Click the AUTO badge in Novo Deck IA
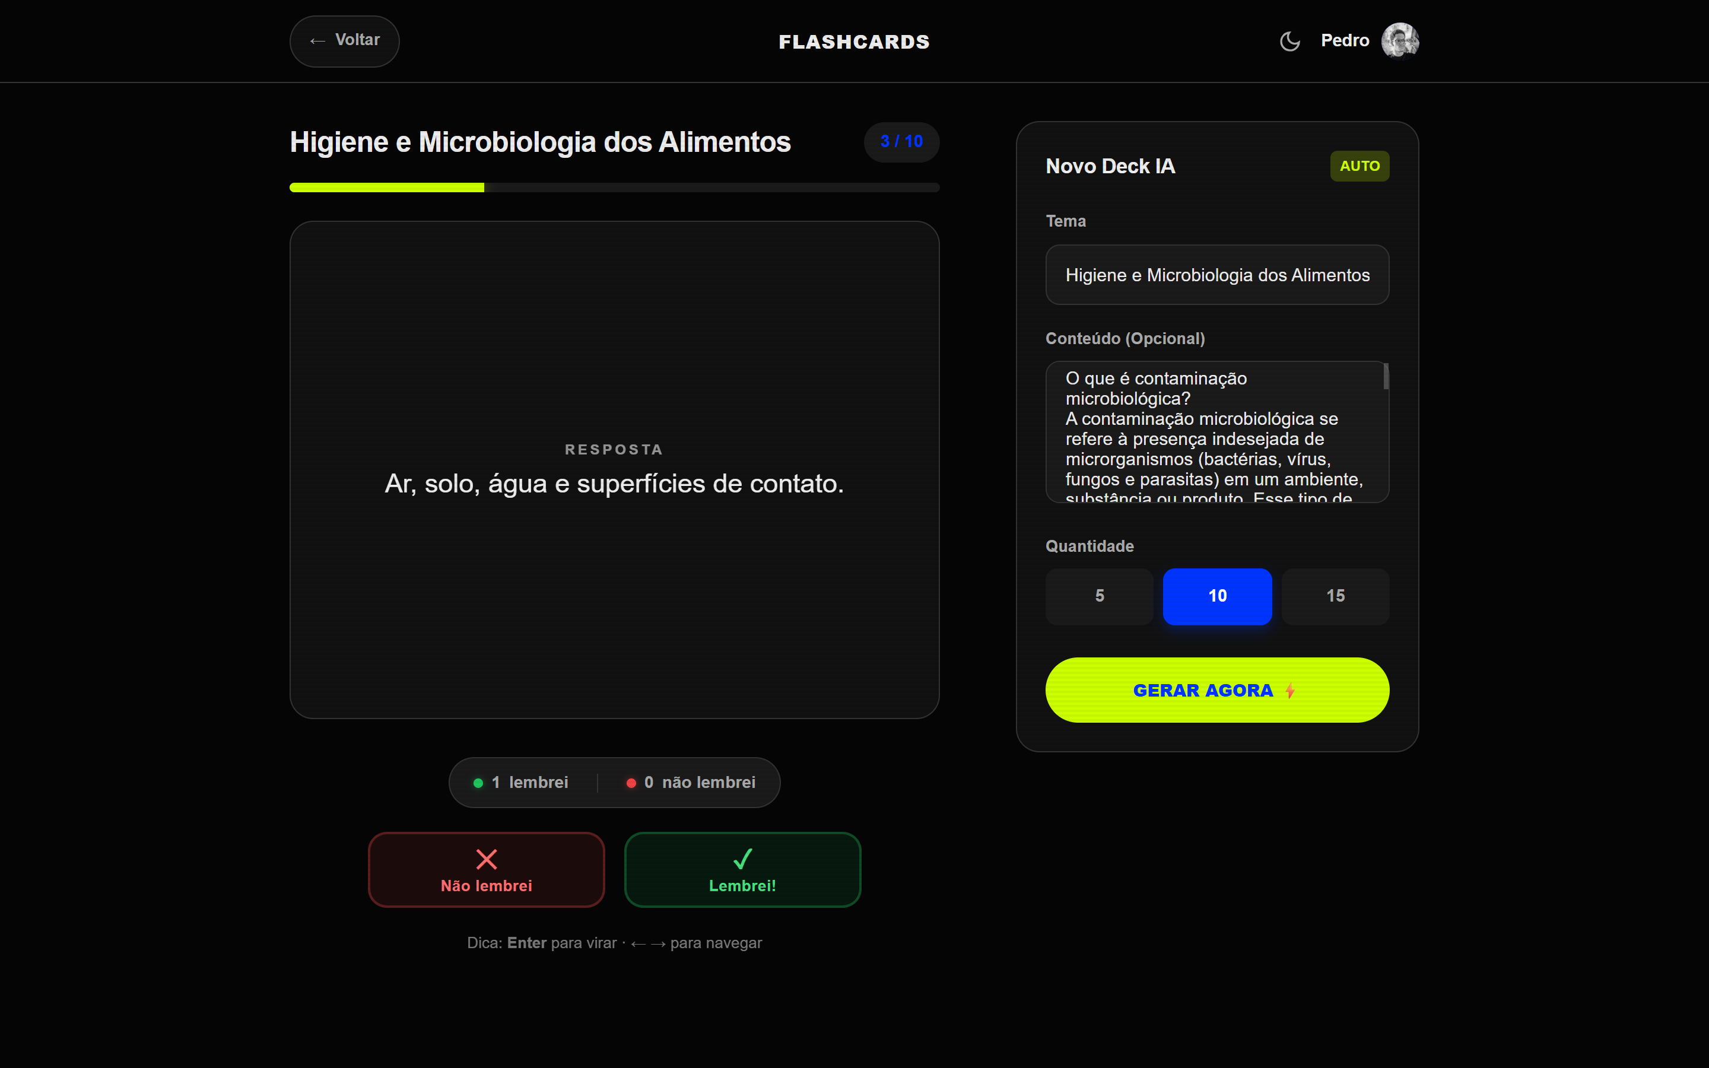1709x1068 pixels. coord(1359,166)
